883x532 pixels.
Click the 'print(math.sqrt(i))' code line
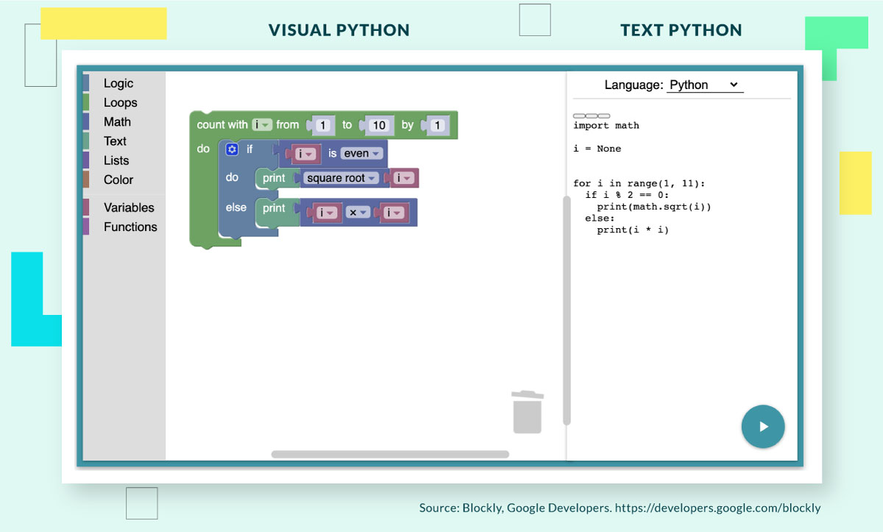[x=654, y=207]
